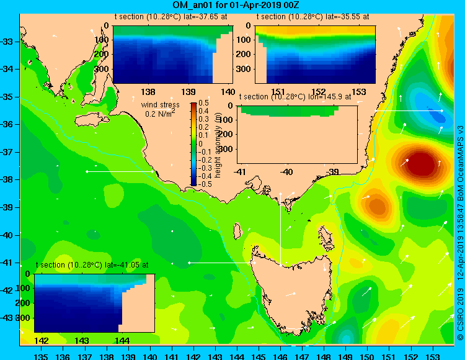Click the 't section lon=145.9' inset title
Screen dimensions: 465x360
pyautogui.click(x=295, y=97)
